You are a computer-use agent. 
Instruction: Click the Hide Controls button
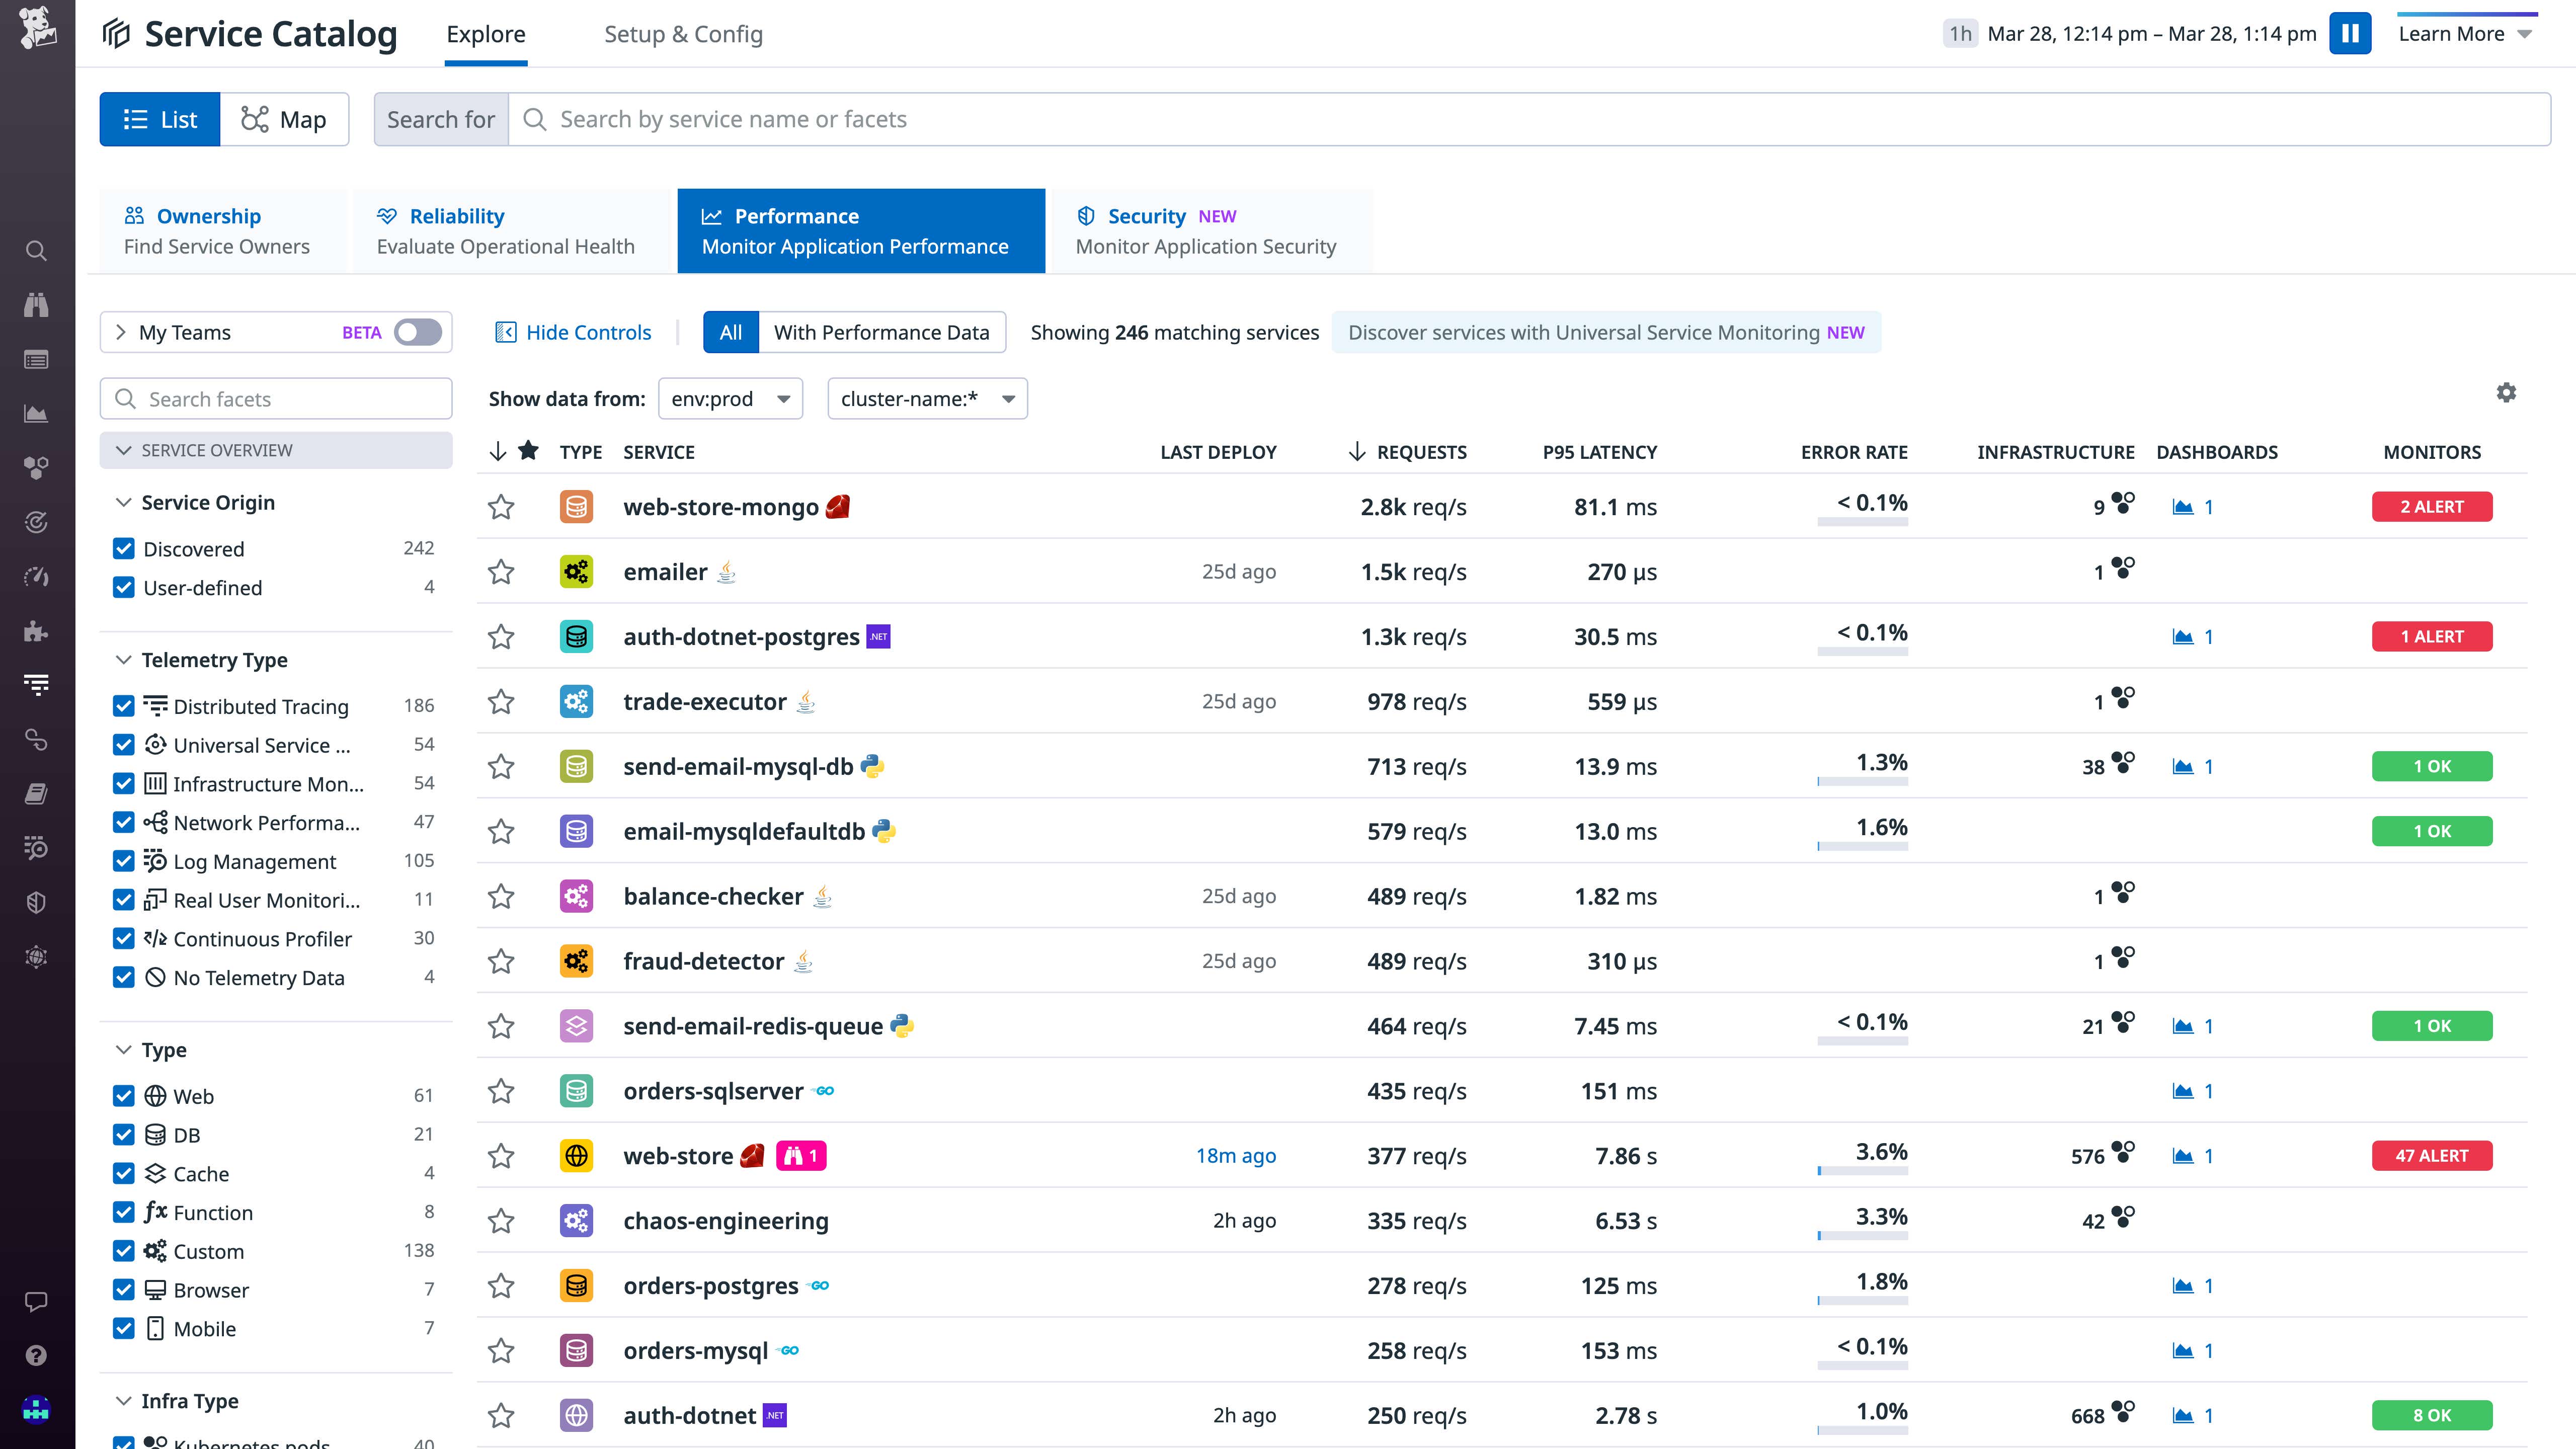tap(573, 332)
